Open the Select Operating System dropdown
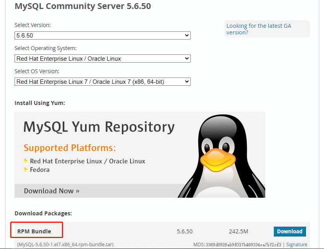 103,59
